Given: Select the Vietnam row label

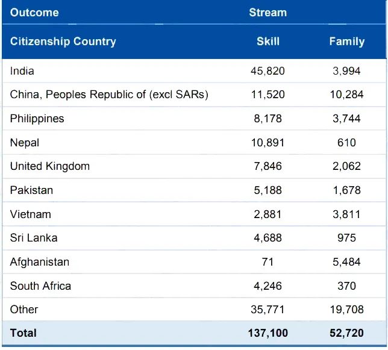Looking at the screenshot, I should click(x=31, y=214).
